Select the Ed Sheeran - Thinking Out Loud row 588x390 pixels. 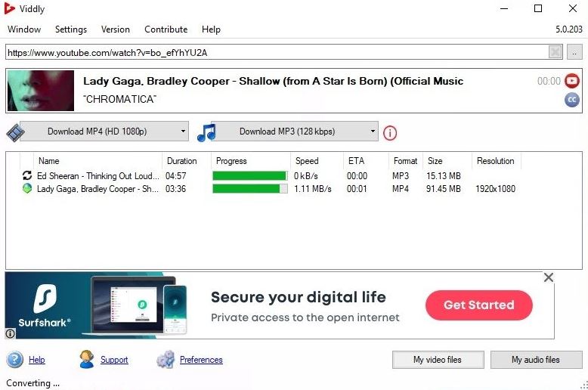[270, 175]
